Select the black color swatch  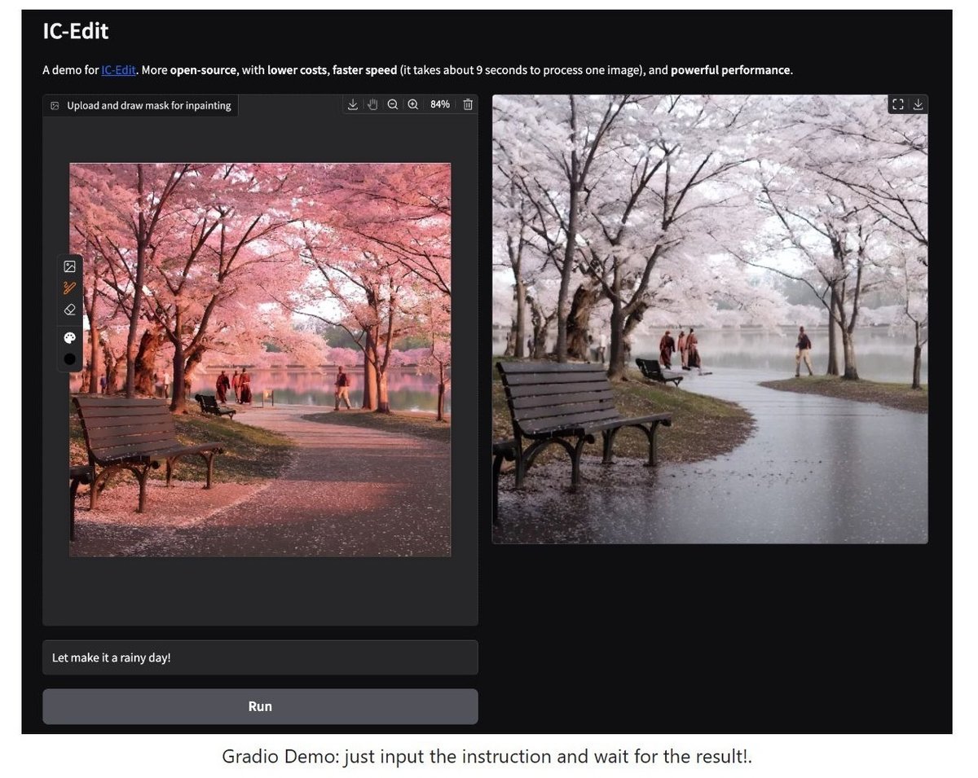[x=69, y=358]
